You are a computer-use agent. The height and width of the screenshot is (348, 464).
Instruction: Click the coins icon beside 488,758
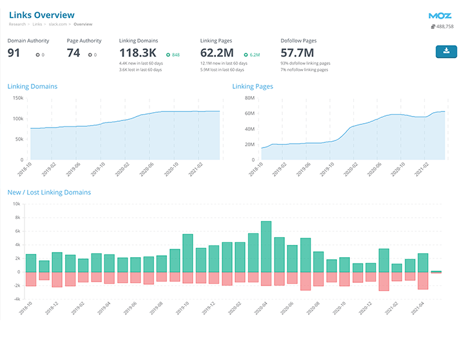coord(433,26)
